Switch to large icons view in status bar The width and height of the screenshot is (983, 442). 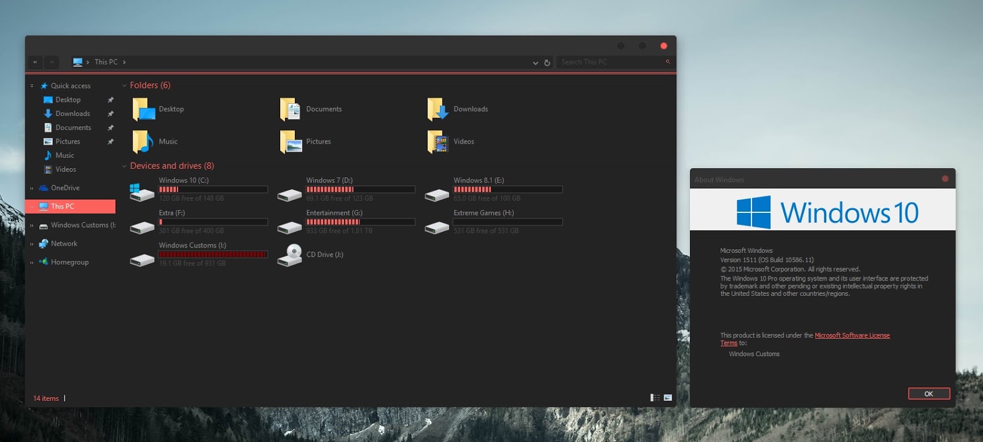[668, 398]
